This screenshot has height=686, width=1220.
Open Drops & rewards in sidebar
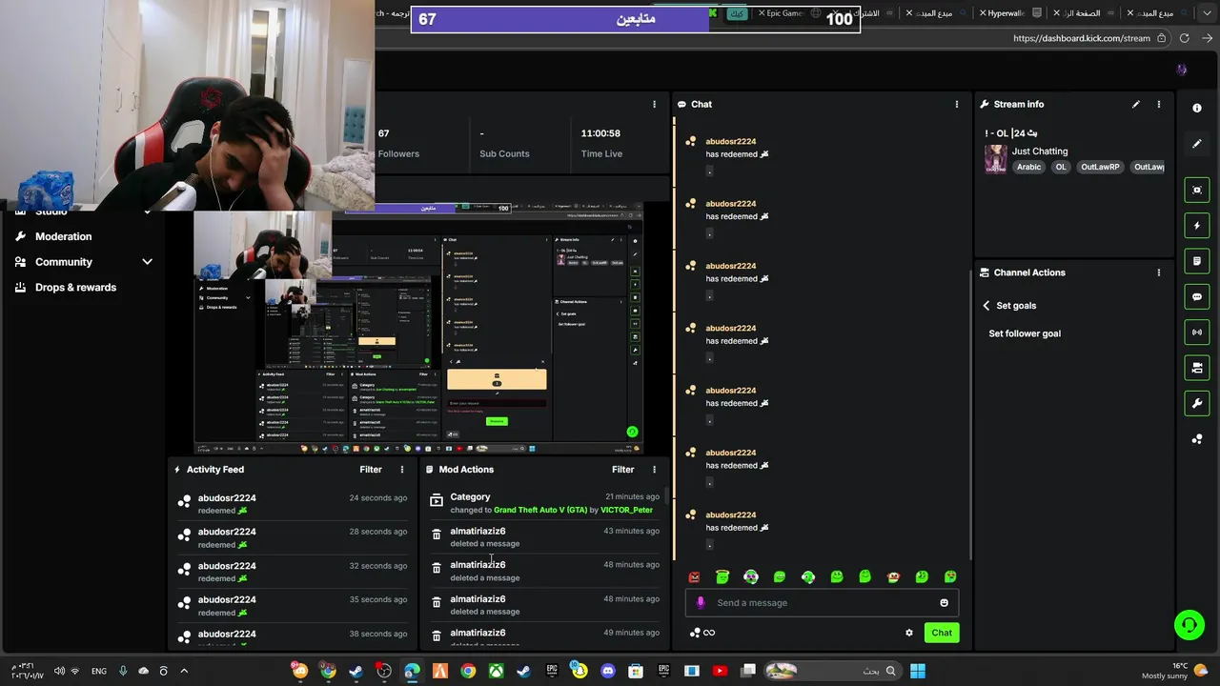tap(75, 287)
